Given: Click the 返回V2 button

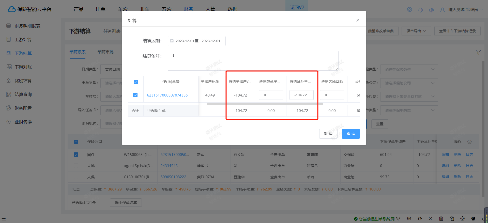Looking at the screenshot, I should coord(297,7).
